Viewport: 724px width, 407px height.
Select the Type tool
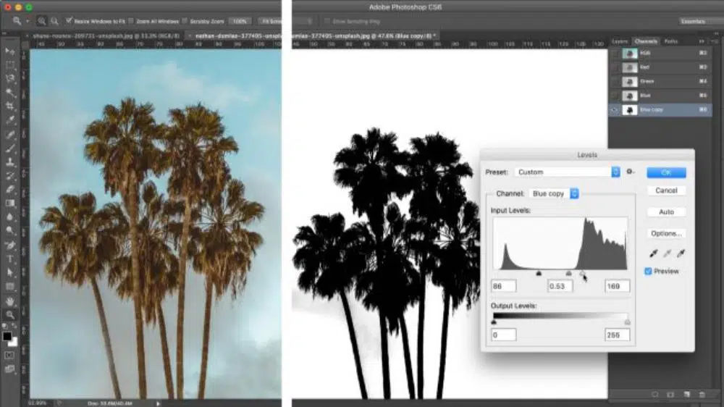(x=10, y=259)
